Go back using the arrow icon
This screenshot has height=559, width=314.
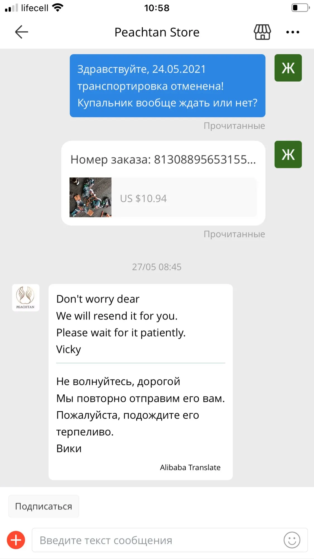[21, 32]
